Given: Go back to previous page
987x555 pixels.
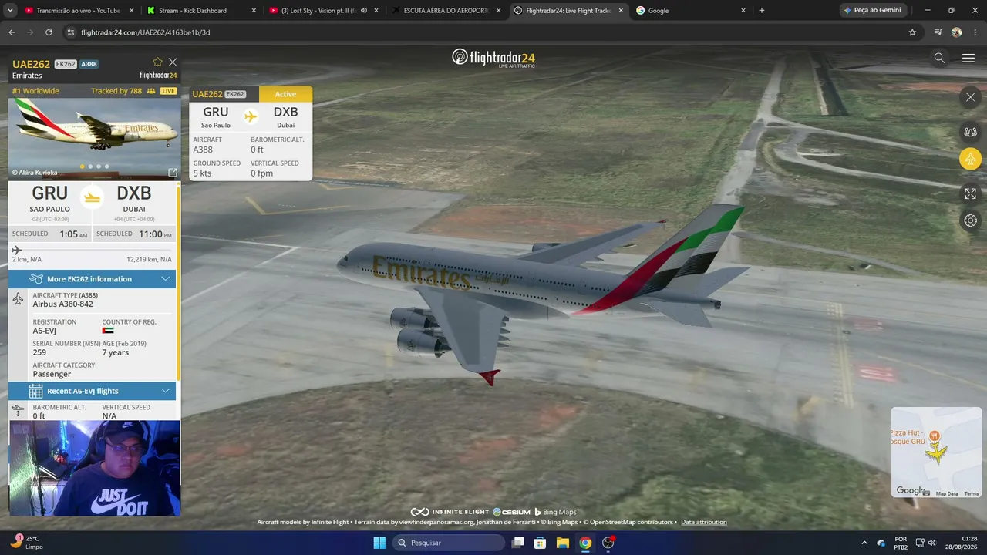Looking at the screenshot, I should [12, 32].
